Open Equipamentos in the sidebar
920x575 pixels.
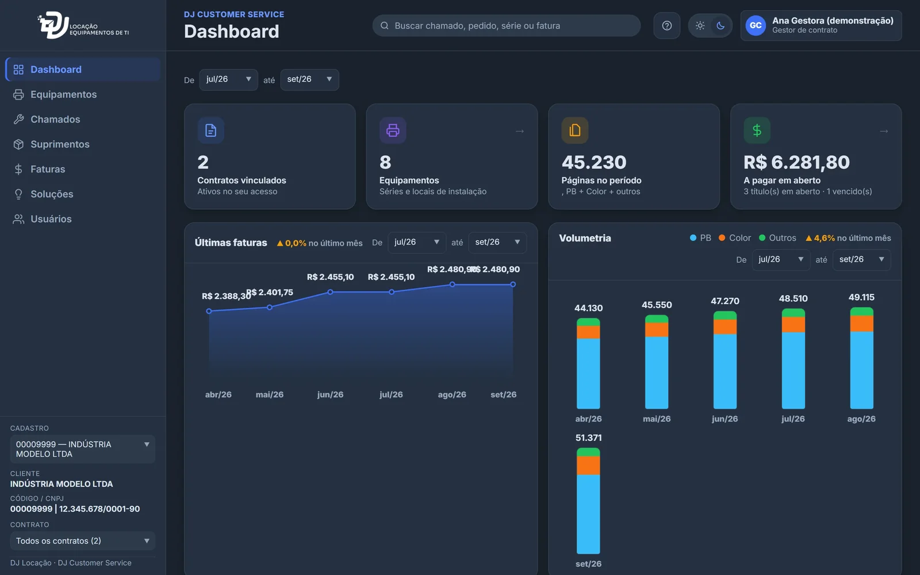(x=83, y=94)
